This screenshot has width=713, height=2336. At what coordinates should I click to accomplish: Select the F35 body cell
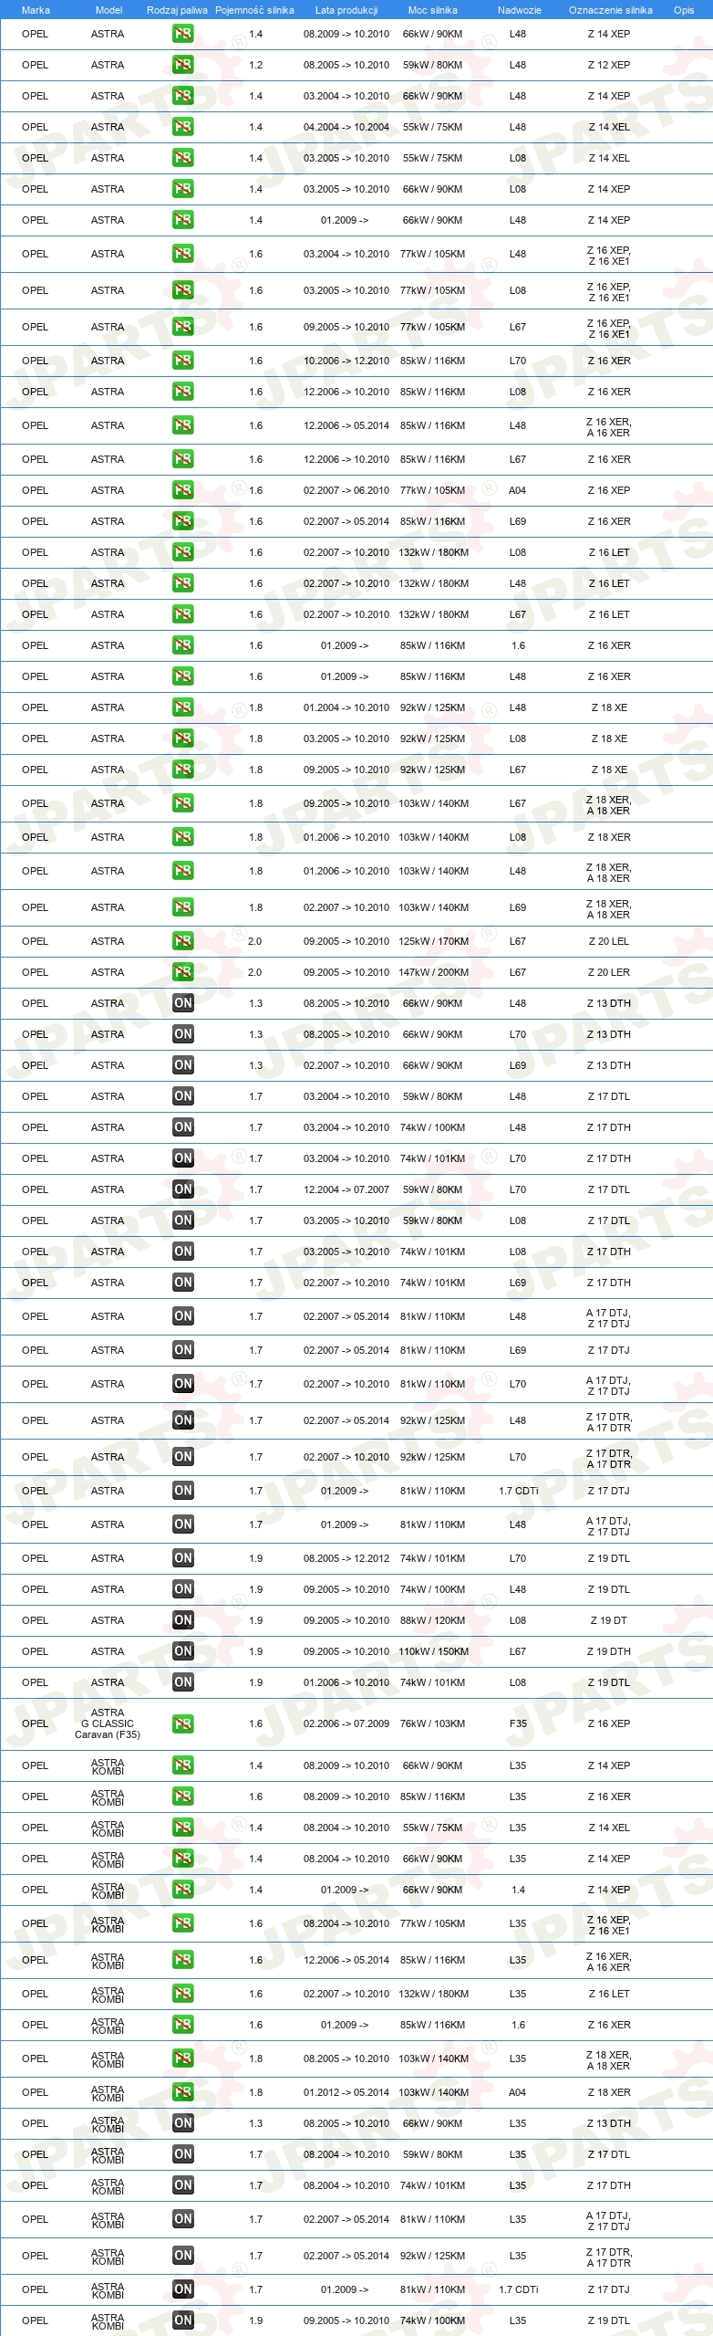coord(518,1723)
